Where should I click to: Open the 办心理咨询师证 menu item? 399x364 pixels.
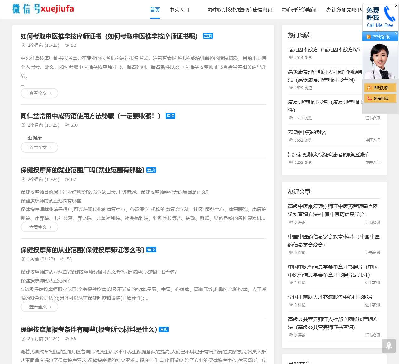pos(300,10)
